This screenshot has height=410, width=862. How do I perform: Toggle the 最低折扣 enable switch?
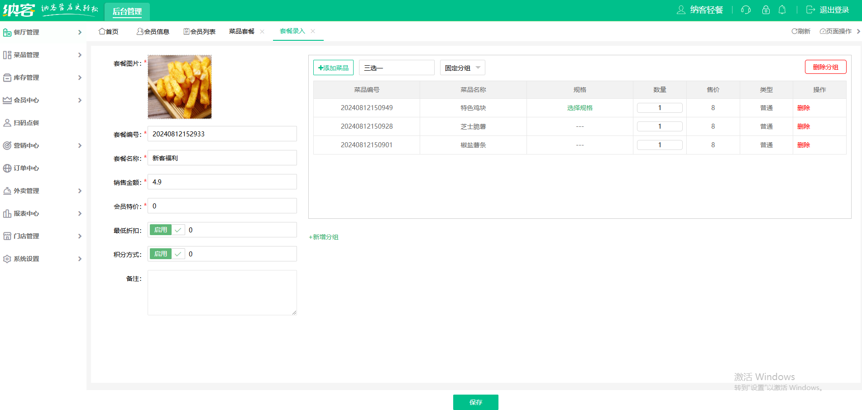click(x=167, y=230)
